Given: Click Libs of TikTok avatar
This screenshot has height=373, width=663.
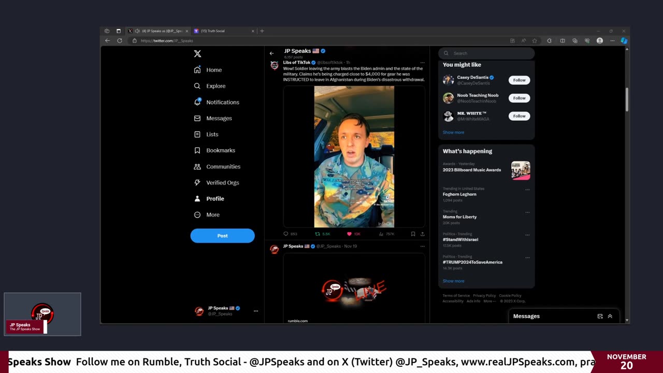Looking at the screenshot, I should [275, 65].
